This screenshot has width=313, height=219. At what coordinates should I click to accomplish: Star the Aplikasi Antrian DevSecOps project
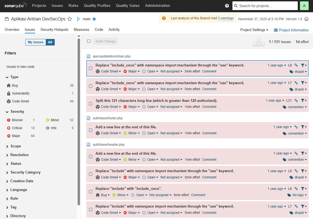[70, 19]
